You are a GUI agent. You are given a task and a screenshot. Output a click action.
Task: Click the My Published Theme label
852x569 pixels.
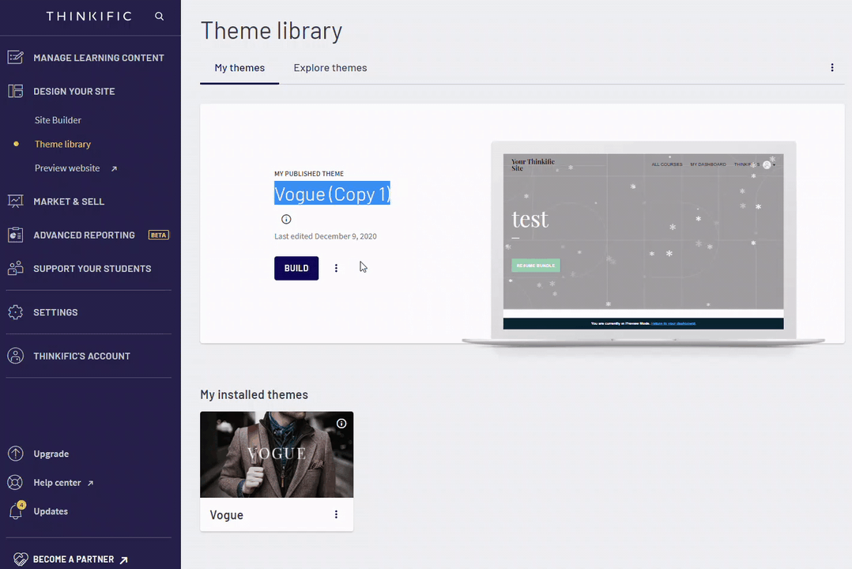[308, 174]
